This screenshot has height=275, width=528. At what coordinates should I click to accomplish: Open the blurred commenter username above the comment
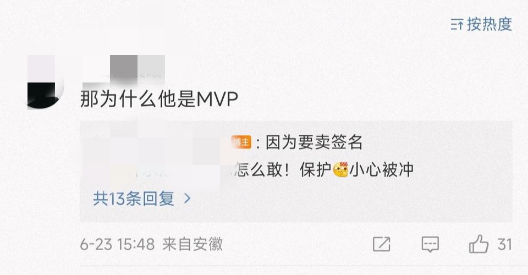click(x=124, y=73)
